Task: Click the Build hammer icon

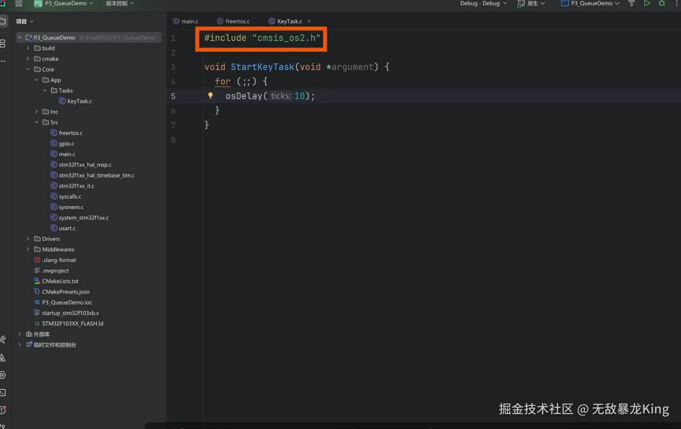Action: 631,3
